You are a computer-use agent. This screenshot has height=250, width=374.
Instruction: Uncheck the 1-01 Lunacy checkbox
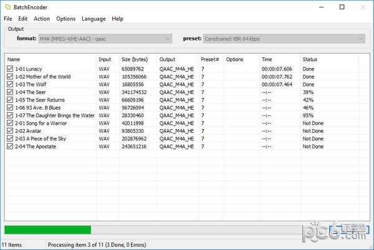coord(10,69)
